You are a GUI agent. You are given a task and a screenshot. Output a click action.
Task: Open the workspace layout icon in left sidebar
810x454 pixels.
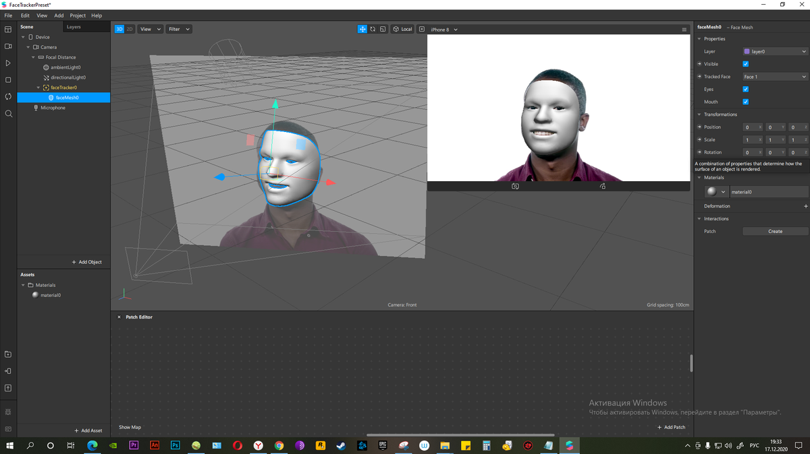(8, 30)
